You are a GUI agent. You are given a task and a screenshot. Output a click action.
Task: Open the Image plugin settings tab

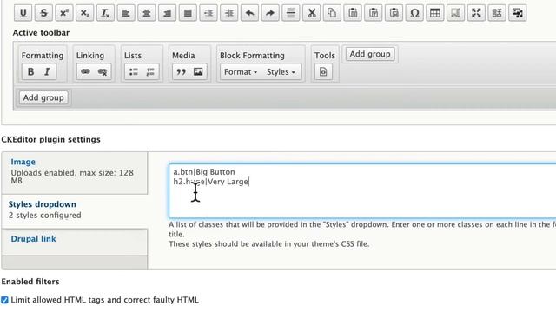pos(75,173)
